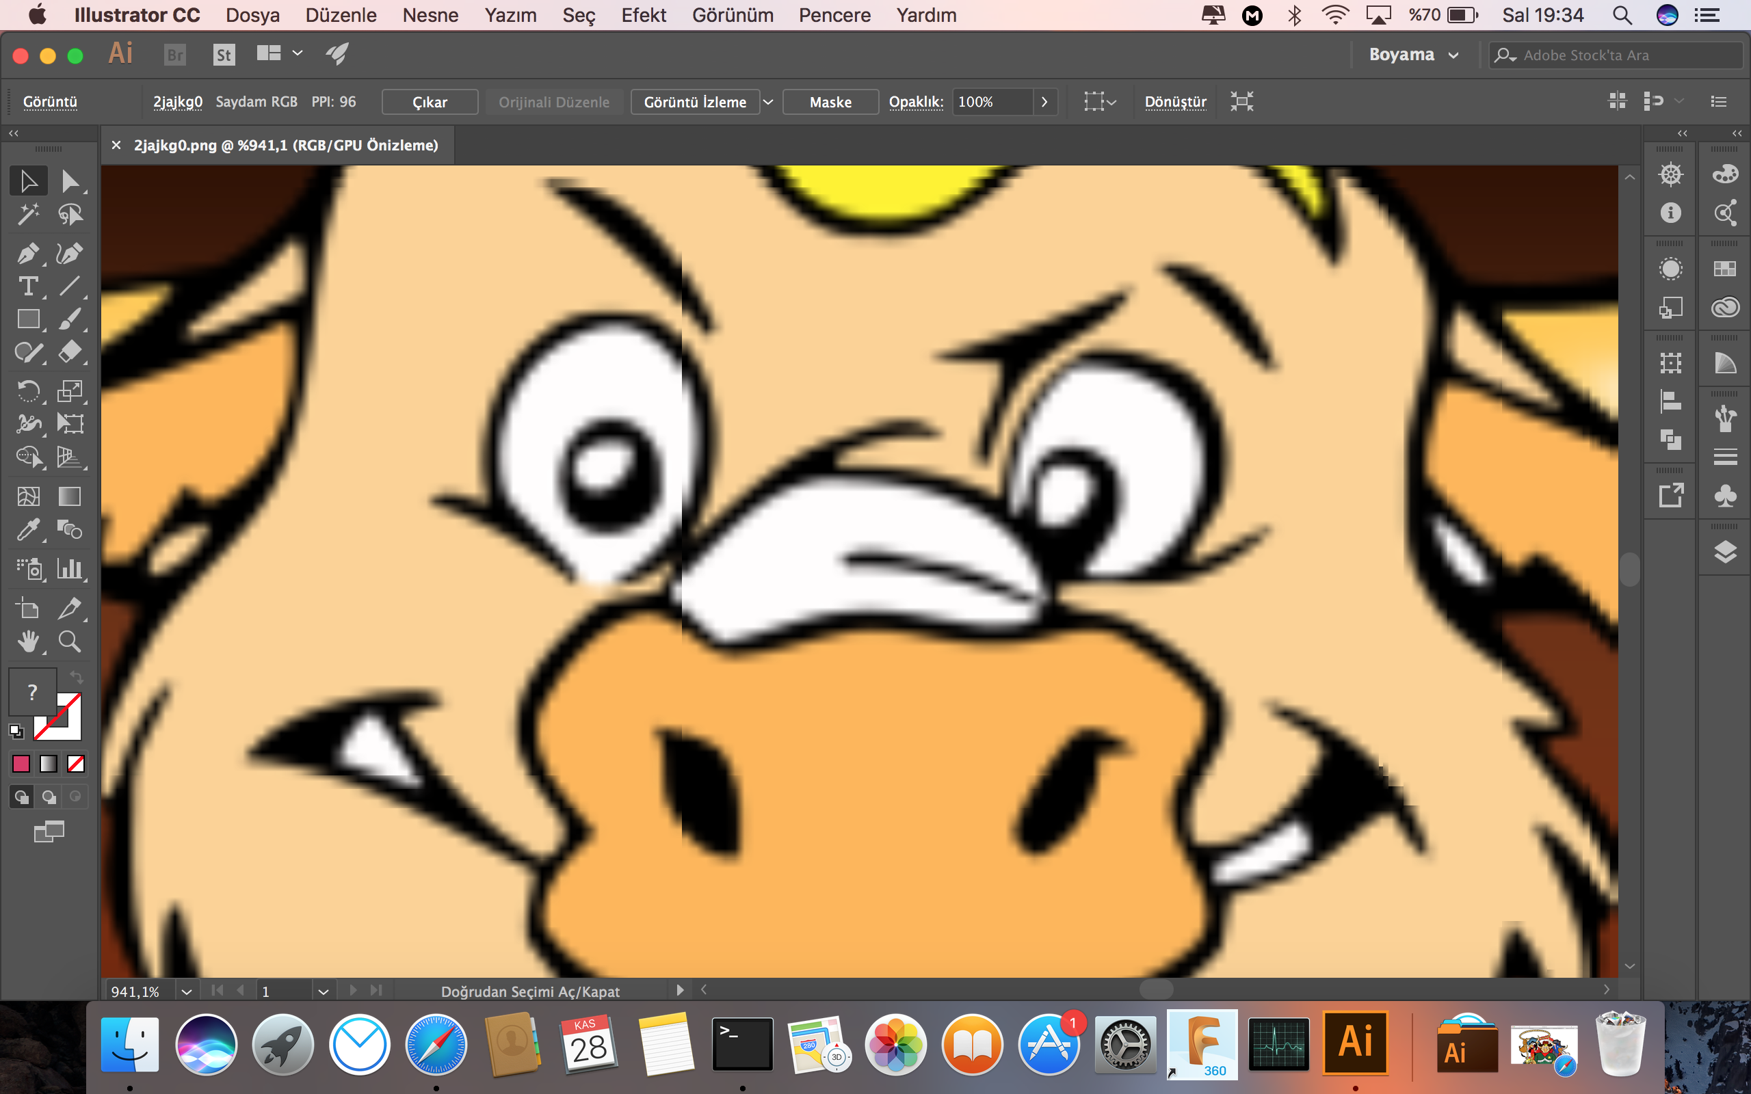Open the artboard number dropdown
This screenshot has height=1094, width=1751.
[324, 991]
